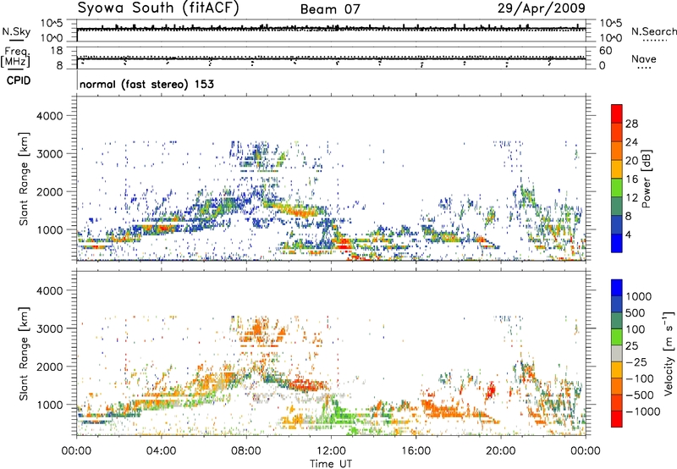Click the date 29/Apr/2009
Screen dimensions: 677x469
click(x=542, y=8)
